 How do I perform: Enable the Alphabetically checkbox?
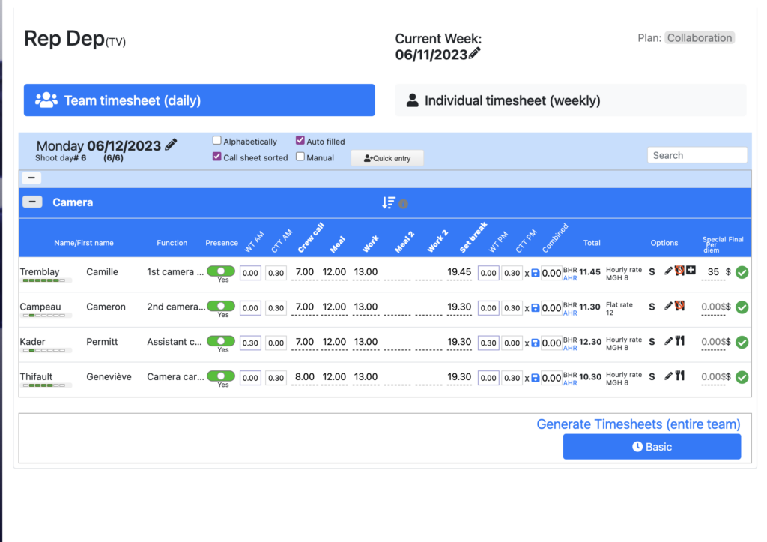click(x=217, y=141)
